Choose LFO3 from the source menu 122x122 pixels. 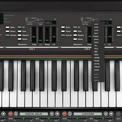coord(98,30)
